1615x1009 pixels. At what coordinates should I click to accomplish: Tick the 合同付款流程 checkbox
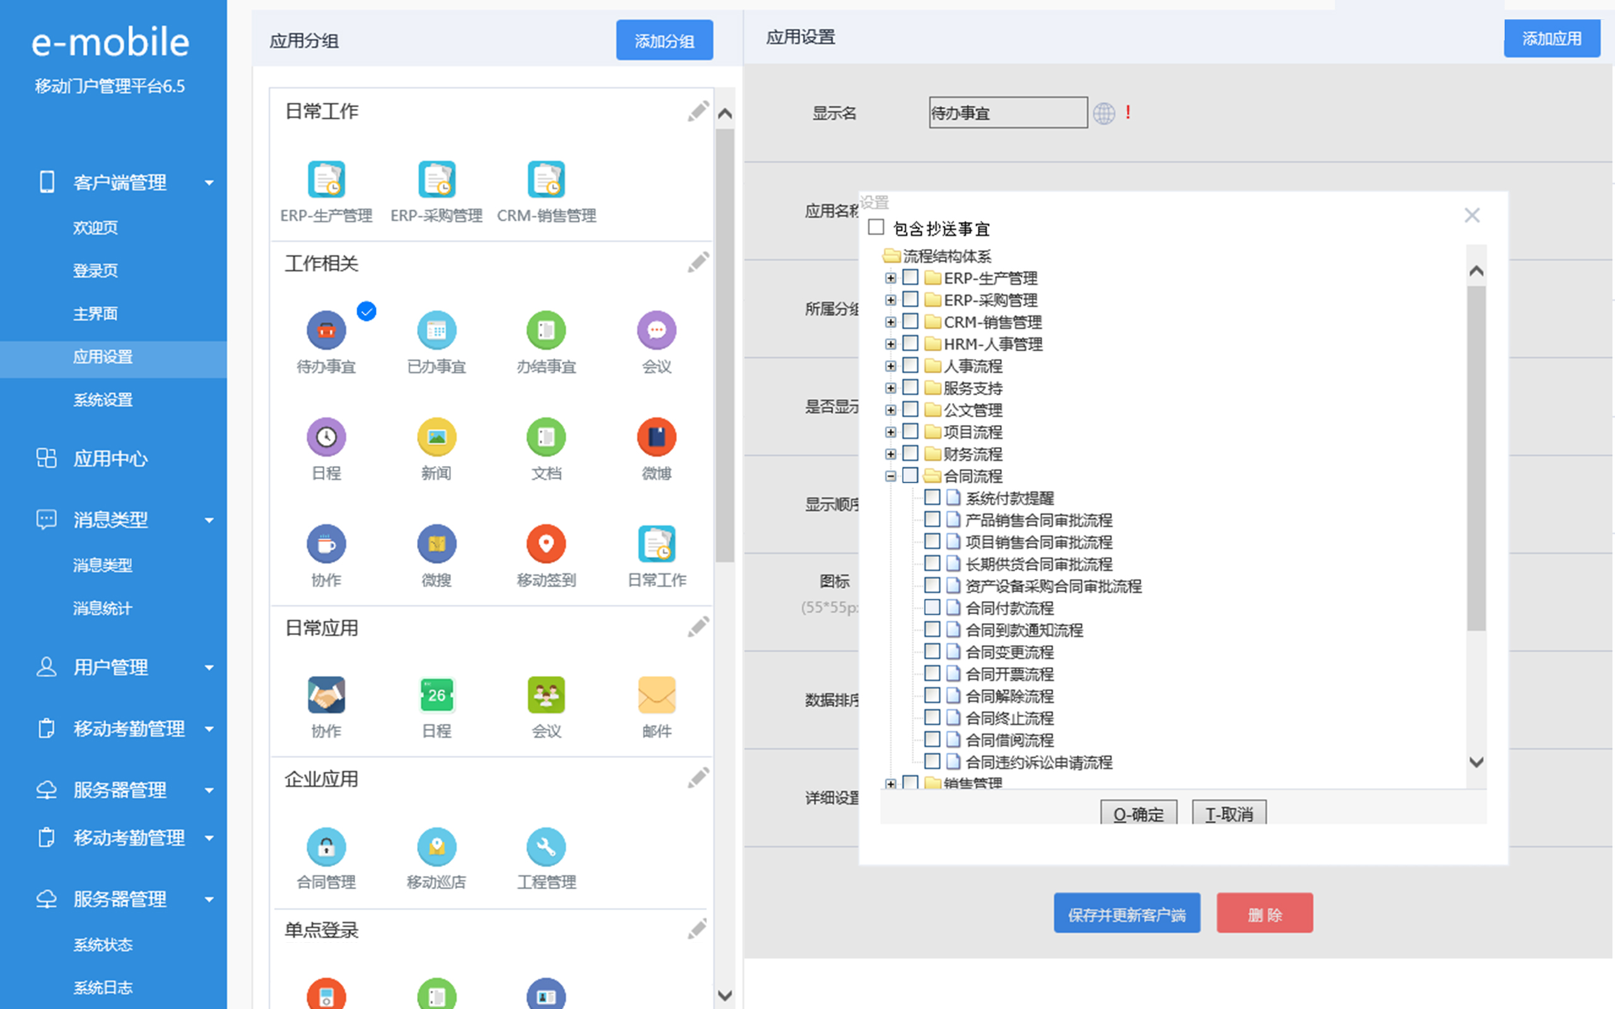932,607
